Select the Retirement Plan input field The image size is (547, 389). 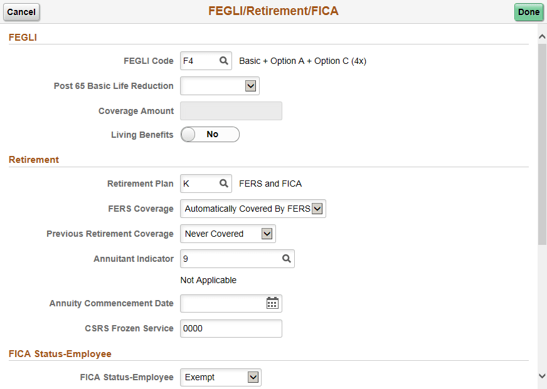tap(201, 184)
